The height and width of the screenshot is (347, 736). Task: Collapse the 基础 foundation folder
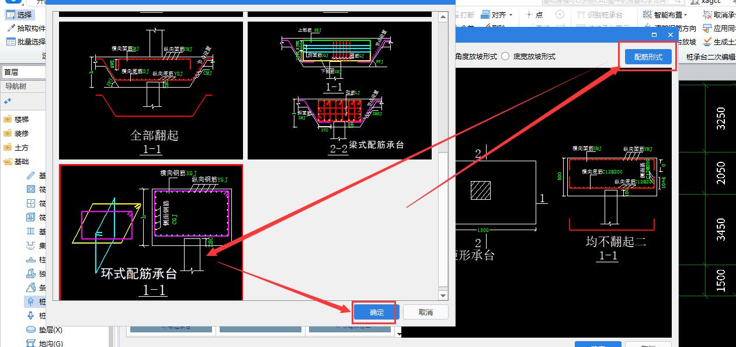[8, 162]
